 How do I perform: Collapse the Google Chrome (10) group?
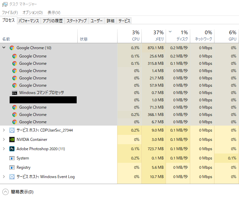tap(4, 48)
